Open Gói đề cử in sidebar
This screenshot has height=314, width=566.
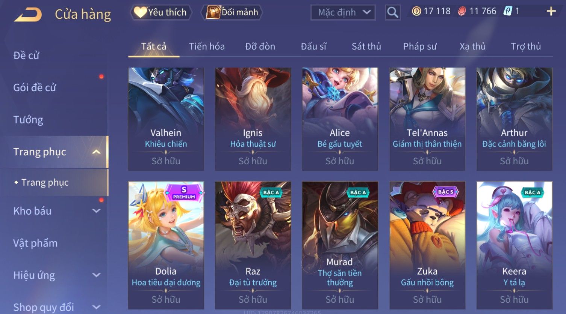click(35, 87)
